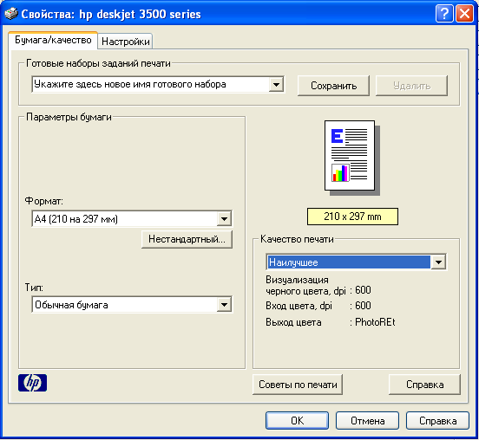
Task: Click the bottom-row Справка button next to Отмена
Action: 437,421
